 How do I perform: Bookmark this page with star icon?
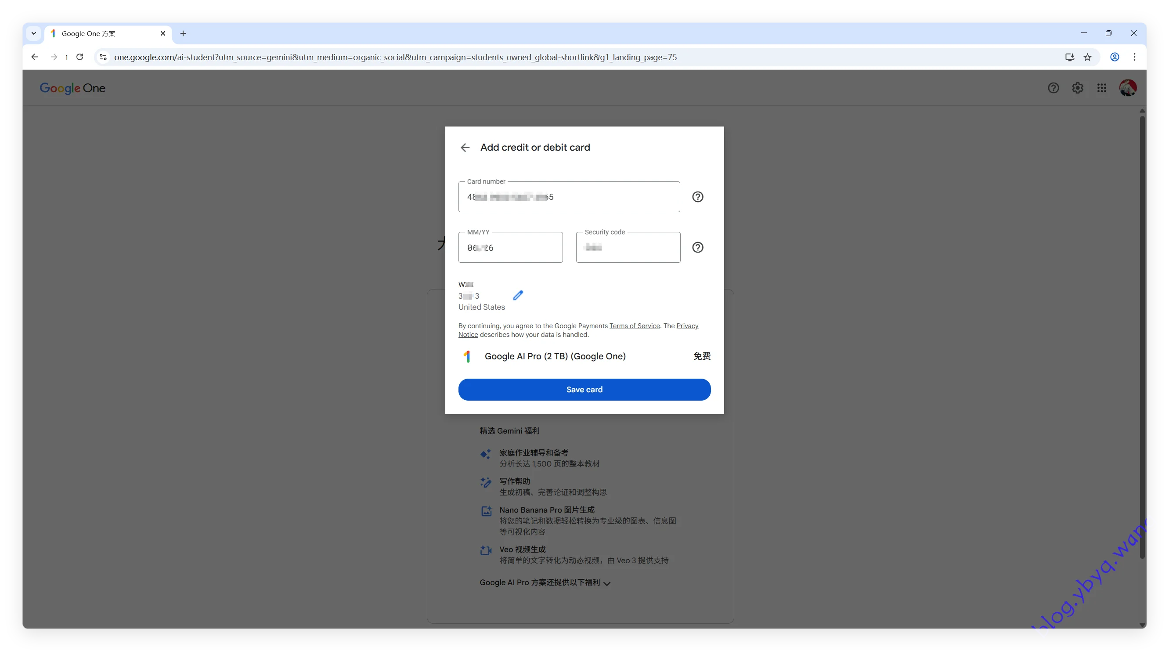tap(1087, 57)
